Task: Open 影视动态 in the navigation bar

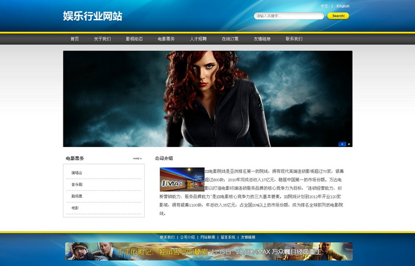Action: click(x=134, y=39)
